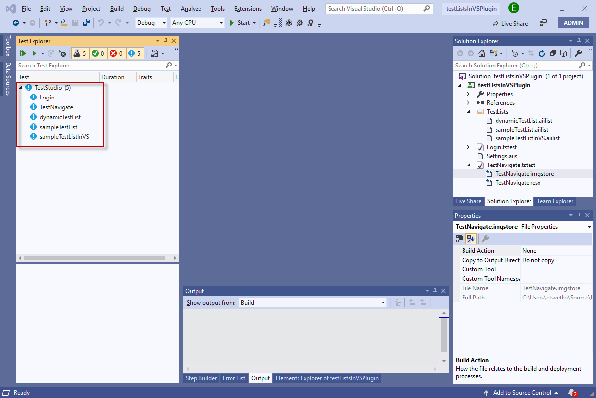596x398 pixels.
Task: Open the Analyze menu
Action: [x=191, y=9]
